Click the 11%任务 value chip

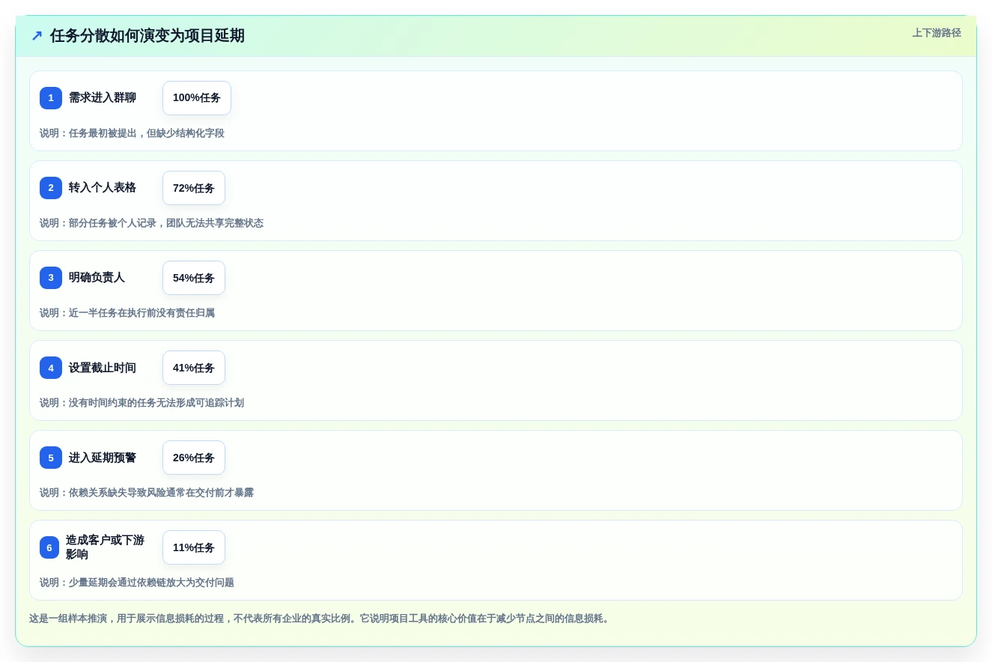[x=194, y=547]
